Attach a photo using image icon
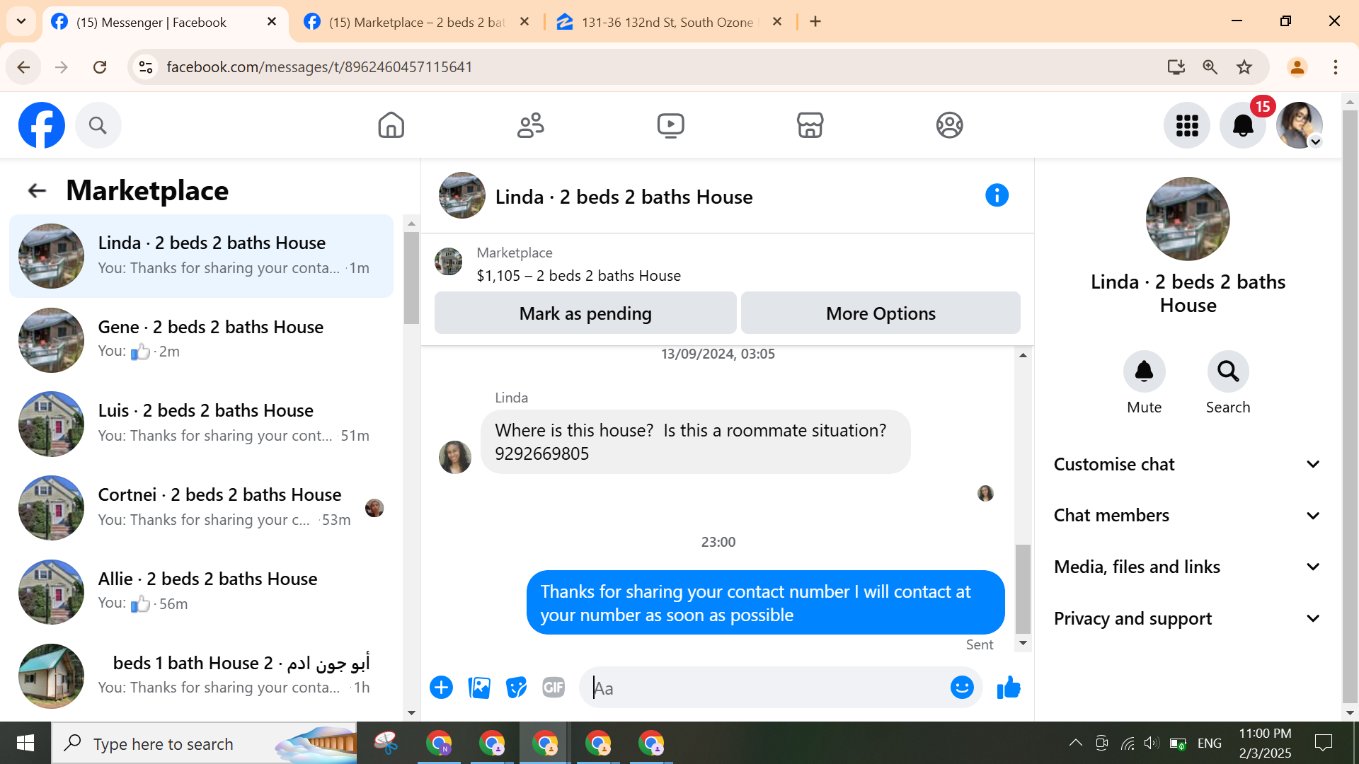 click(479, 688)
